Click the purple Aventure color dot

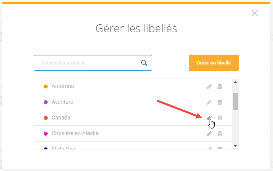(x=46, y=102)
